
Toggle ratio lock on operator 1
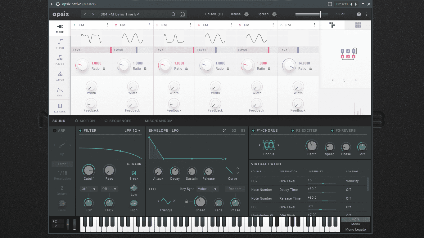pyautogui.click(x=104, y=69)
